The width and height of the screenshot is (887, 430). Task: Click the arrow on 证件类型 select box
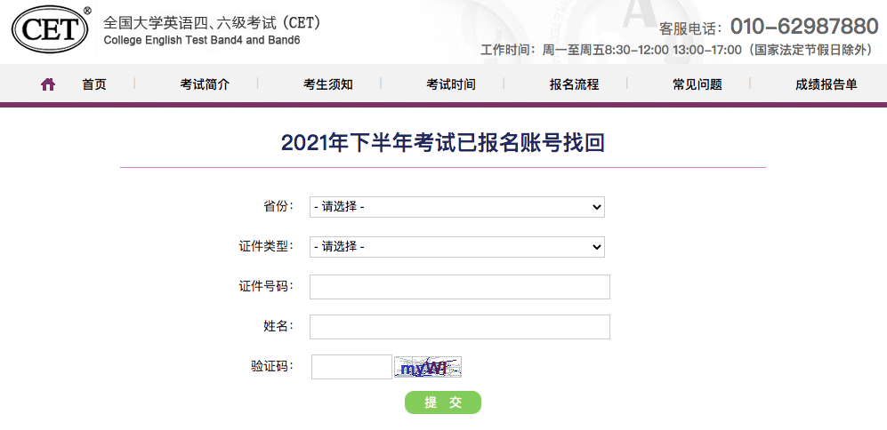(596, 247)
